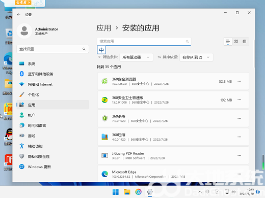
Task: Open 360 browser from taskbar
Action: [138, 192]
